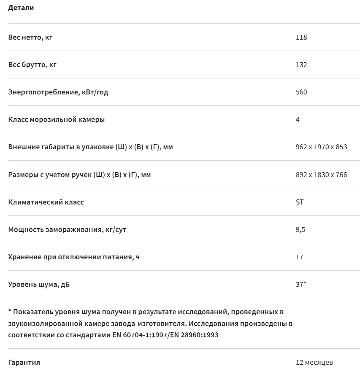Click the noise level footnote paragraph

pyautogui.click(x=150, y=323)
